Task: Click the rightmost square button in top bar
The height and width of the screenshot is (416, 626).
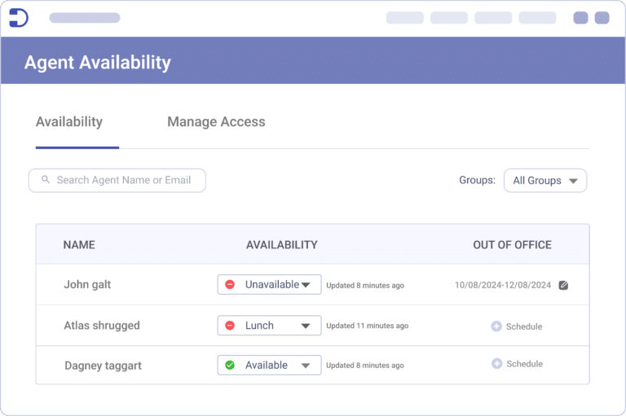Action: click(x=602, y=18)
